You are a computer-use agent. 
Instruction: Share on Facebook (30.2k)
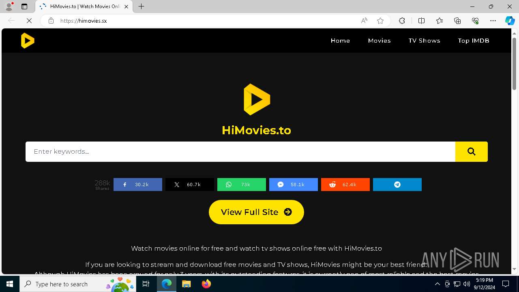tap(138, 185)
